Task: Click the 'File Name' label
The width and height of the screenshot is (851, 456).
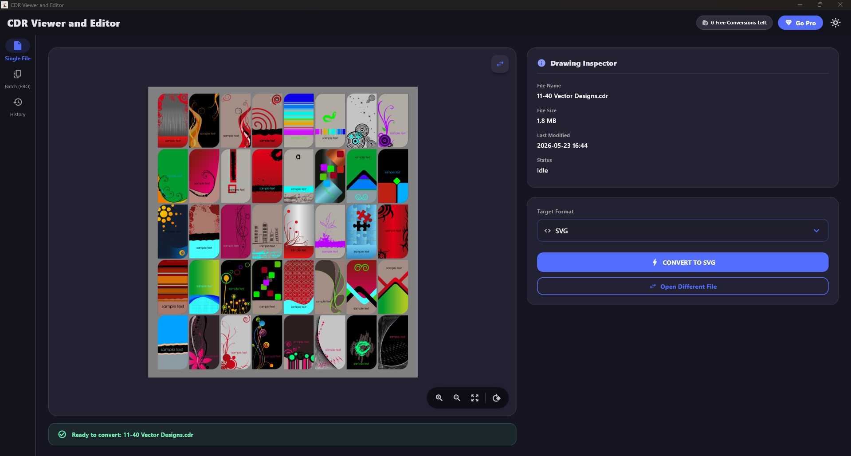Action: 549,86
